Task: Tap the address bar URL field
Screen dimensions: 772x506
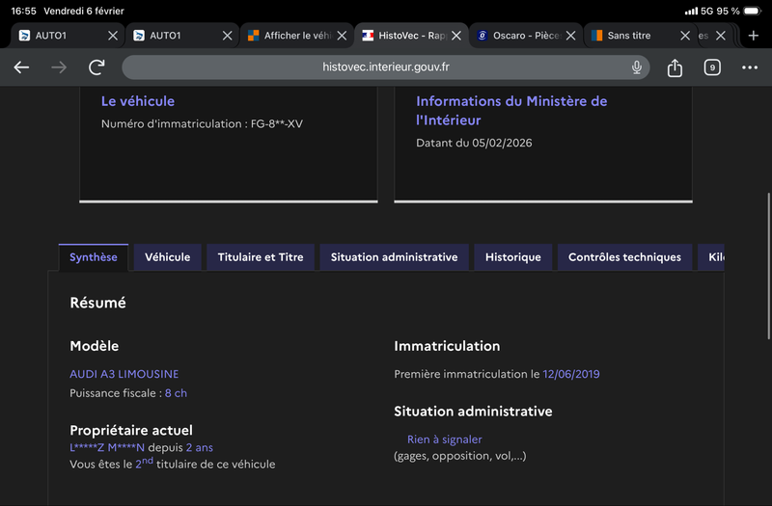Action: [386, 67]
